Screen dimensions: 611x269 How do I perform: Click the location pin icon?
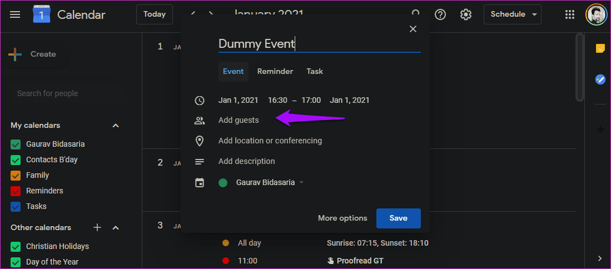200,141
